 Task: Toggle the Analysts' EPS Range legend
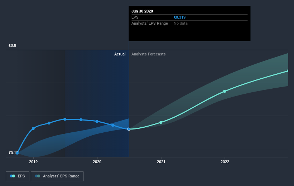(x=57, y=176)
